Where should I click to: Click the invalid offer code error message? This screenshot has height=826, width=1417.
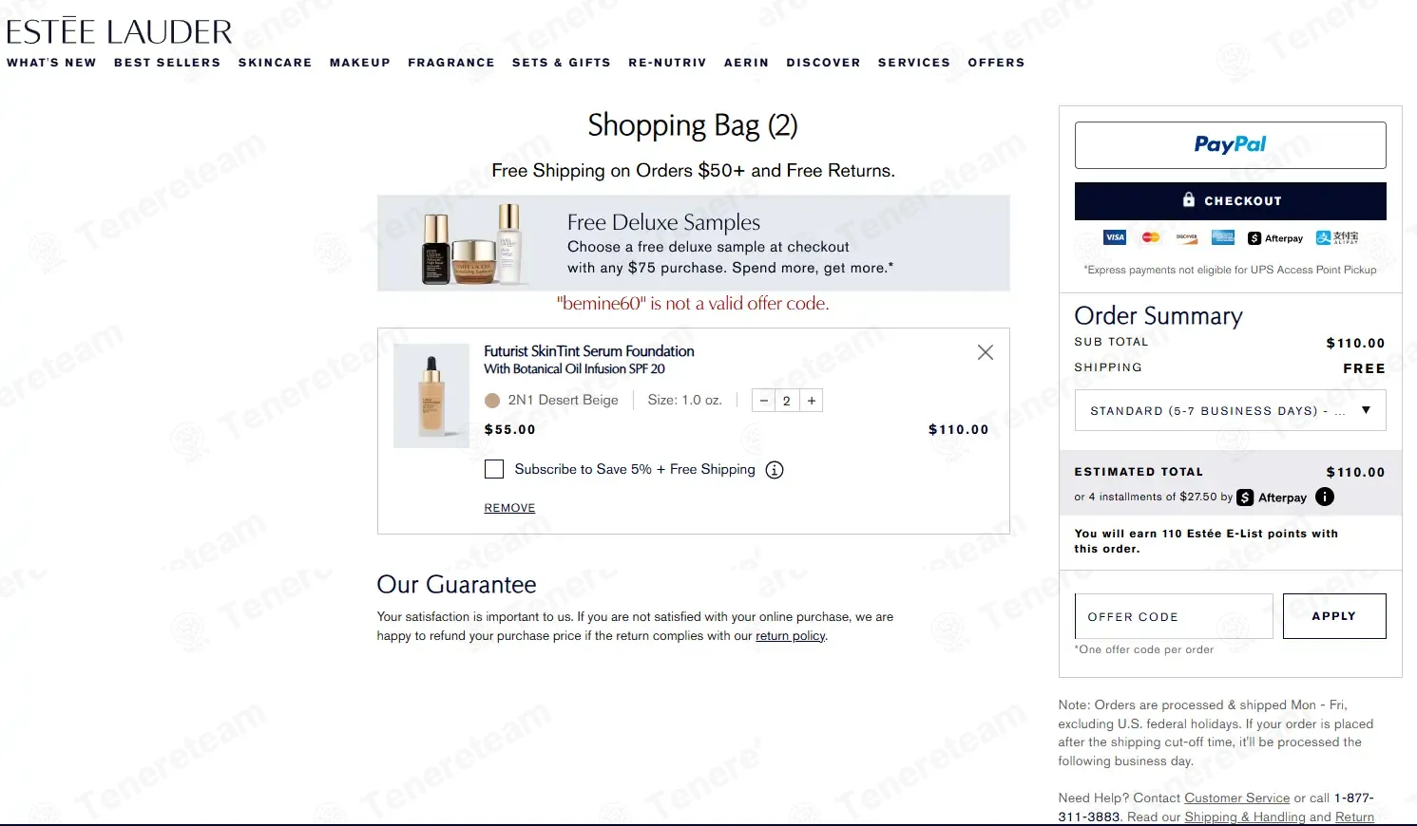tap(693, 304)
